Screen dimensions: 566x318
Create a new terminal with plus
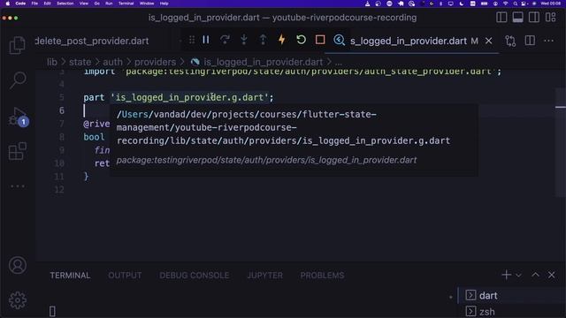pos(506,275)
